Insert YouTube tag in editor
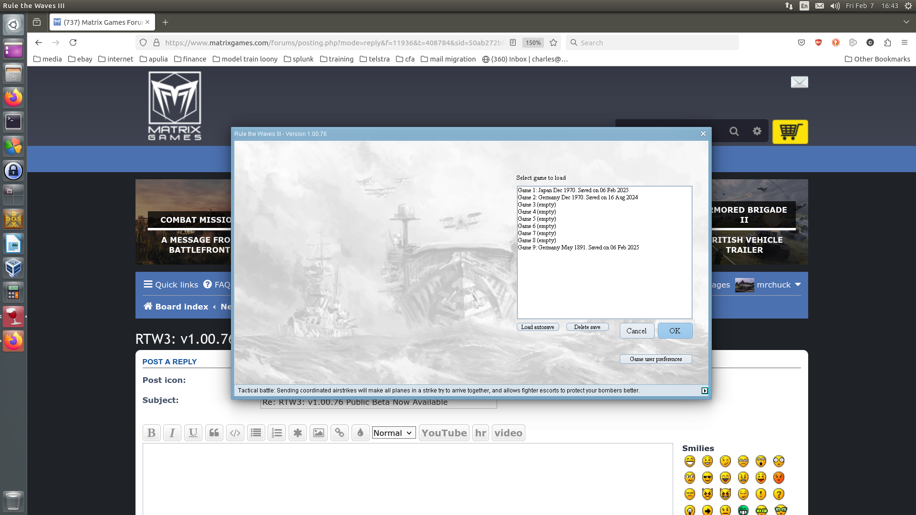 click(444, 433)
